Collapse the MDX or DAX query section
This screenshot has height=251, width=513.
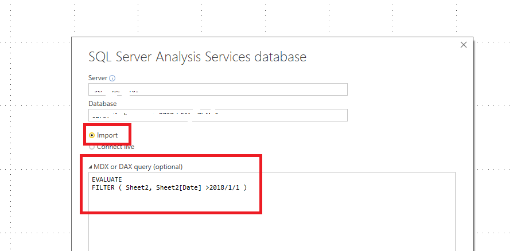click(91, 167)
